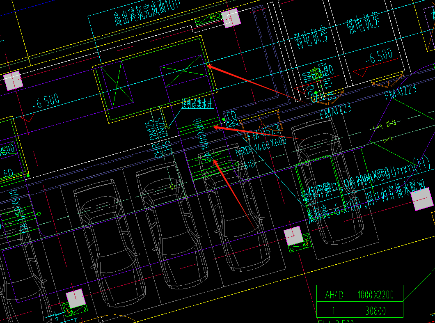Click the AH/D table cell
Viewport: 435px width, 323px height.
click(333, 293)
